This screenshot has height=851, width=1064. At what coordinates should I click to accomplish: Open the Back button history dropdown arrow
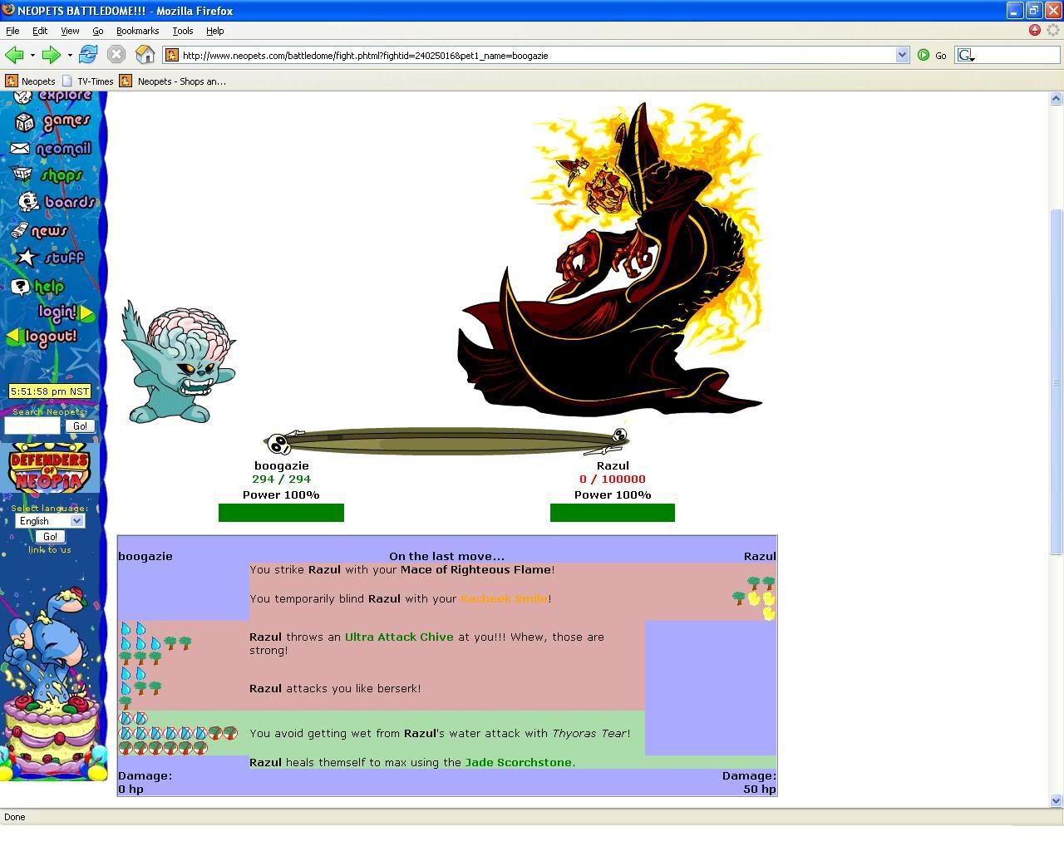pyautogui.click(x=32, y=55)
